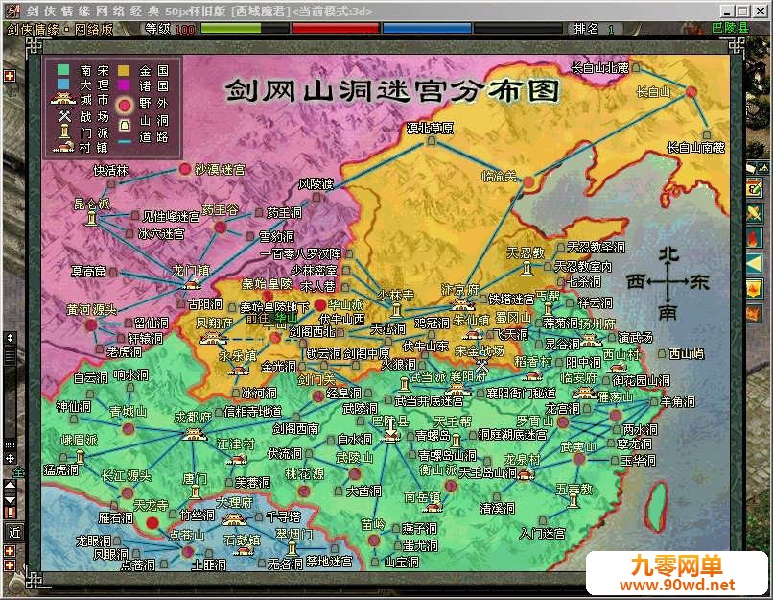Click the red exclamation mark icon
The width and height of the screenshot is (773, 600).
tap(10, 513)
